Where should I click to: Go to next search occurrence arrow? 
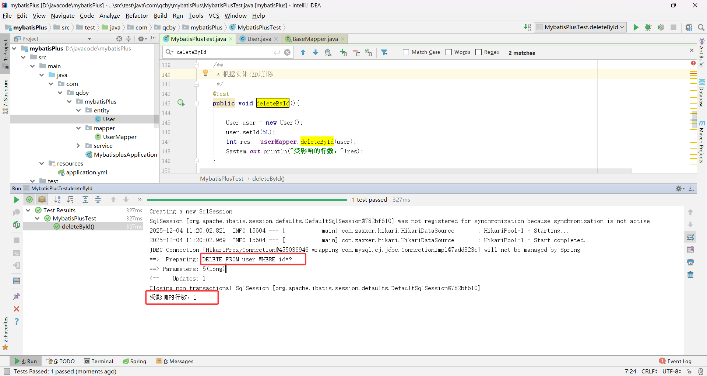pos(316,52)
